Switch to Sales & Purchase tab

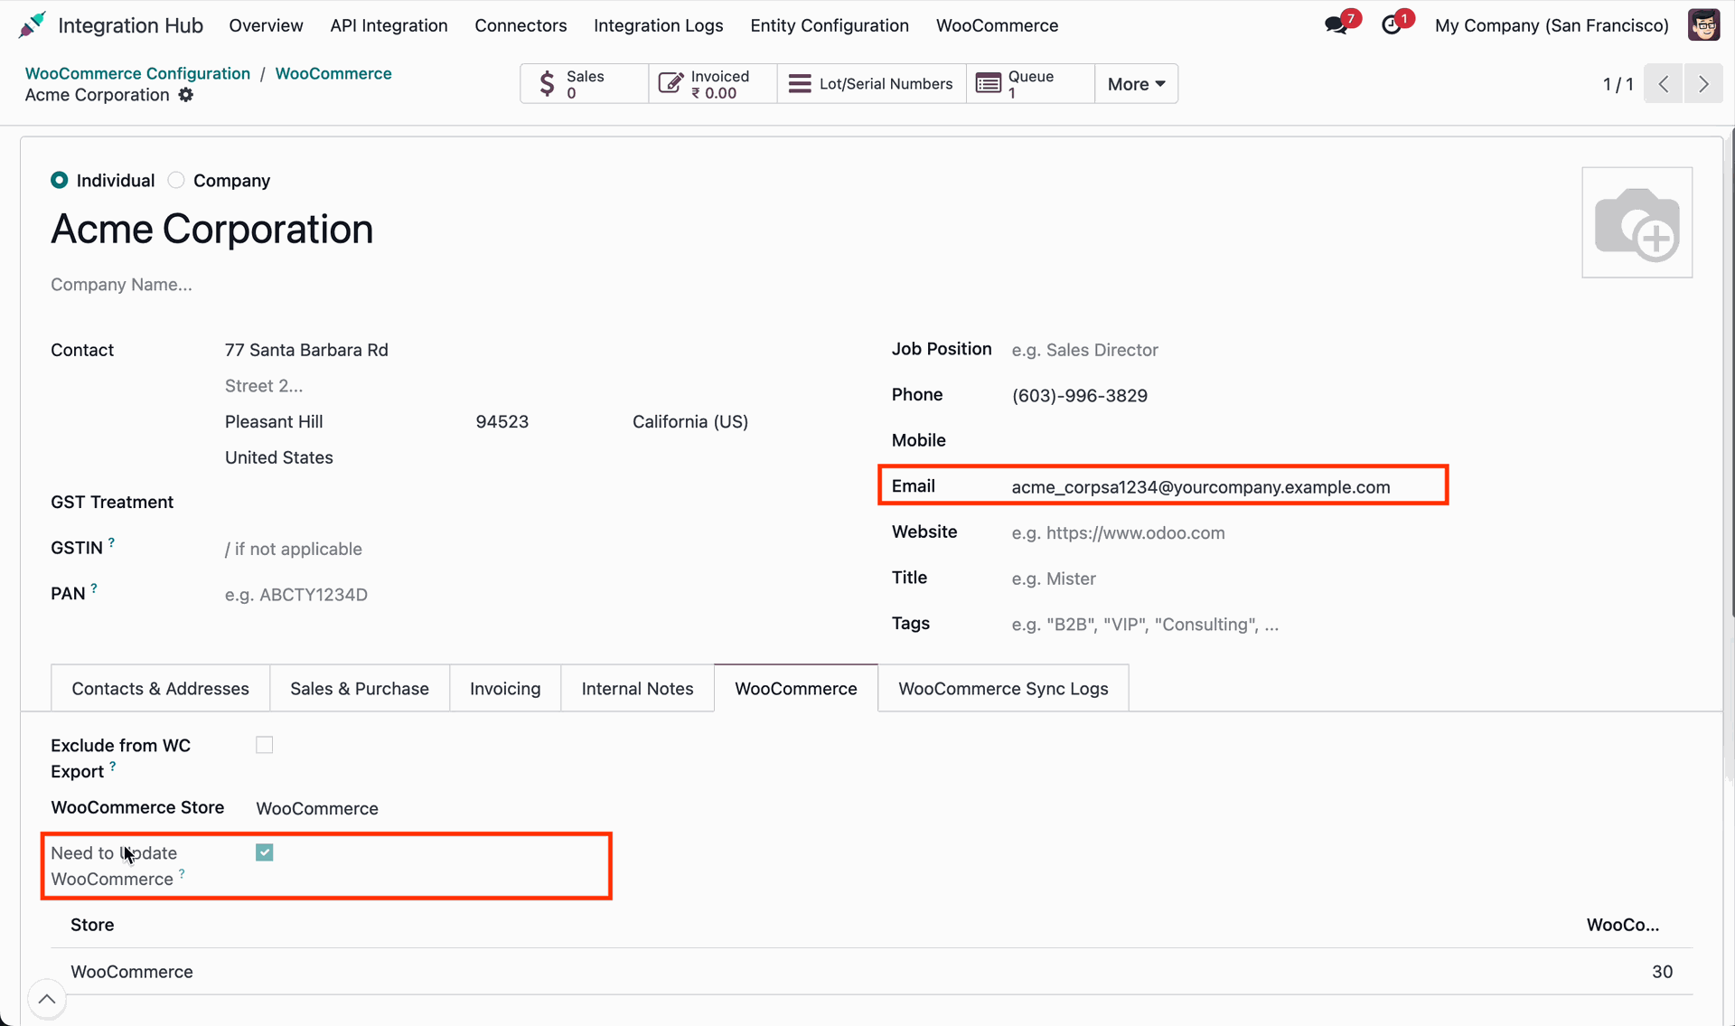coord(360,689)
